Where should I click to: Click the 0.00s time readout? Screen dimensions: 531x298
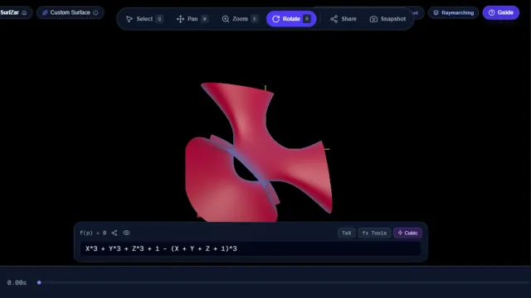coord(17,283)
